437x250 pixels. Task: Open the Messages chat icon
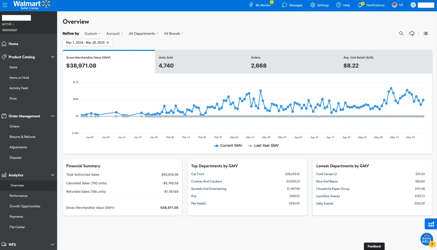tap(285, 5)
